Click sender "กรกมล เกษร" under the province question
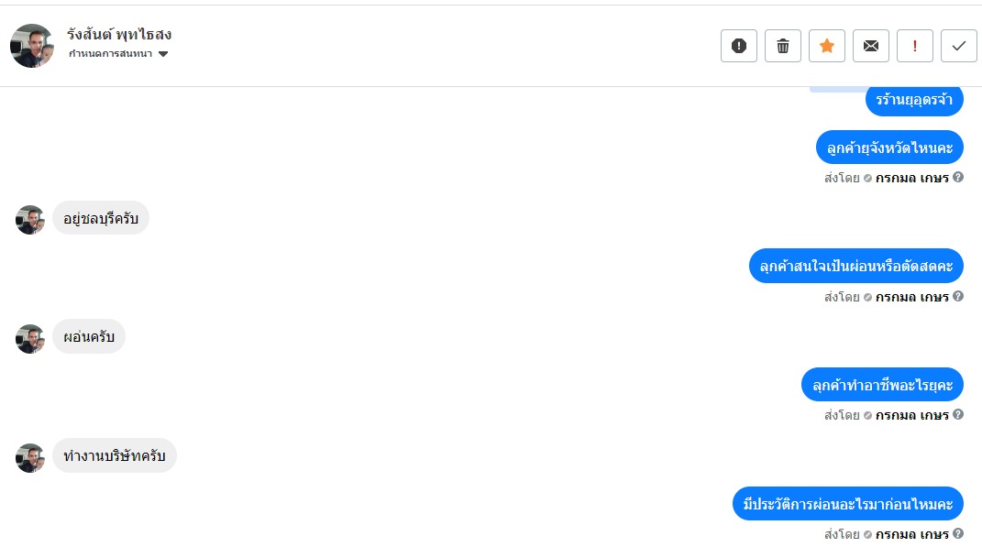982x547 pixels. coord(911,178)
